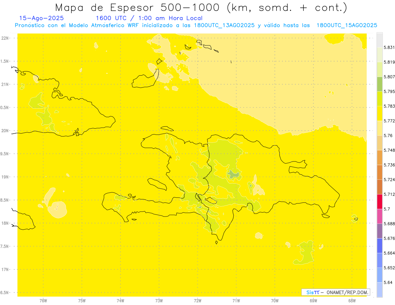Click the dark orange swatch between 5.712 and 5.724
Image resolution: width=395 pixels, height=305 pixels.
coord(380,187)
